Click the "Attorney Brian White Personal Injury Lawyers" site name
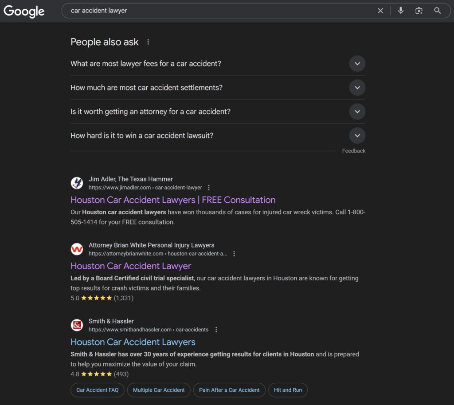This screenshot has width=454, height=405. (x=152, y=245)
